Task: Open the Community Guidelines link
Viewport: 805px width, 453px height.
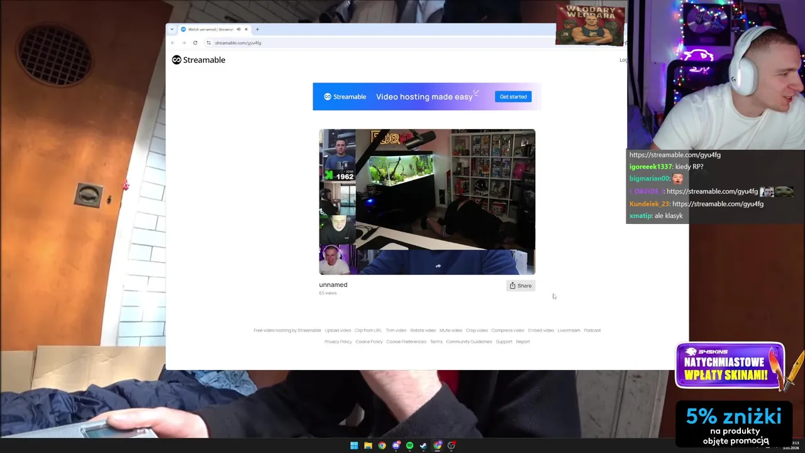Action: (x=469, y=342)
